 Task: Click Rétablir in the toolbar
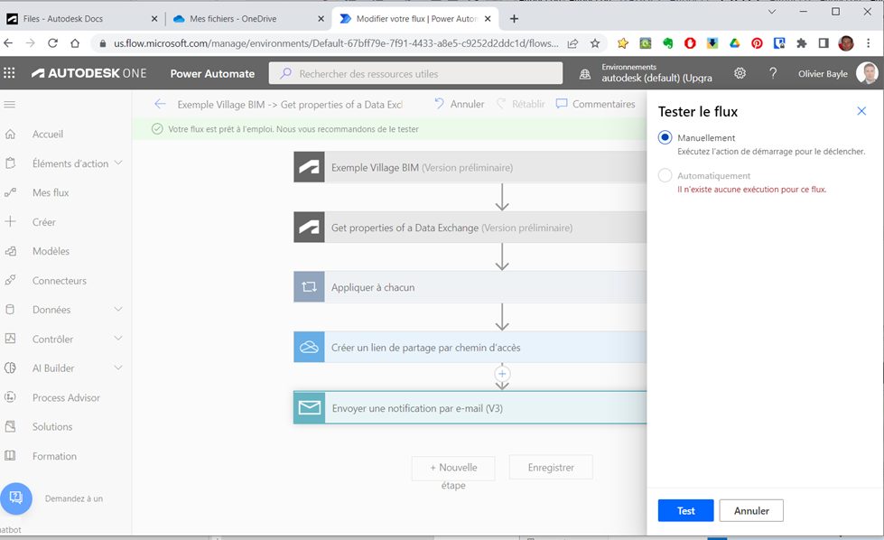click(520, 104)
